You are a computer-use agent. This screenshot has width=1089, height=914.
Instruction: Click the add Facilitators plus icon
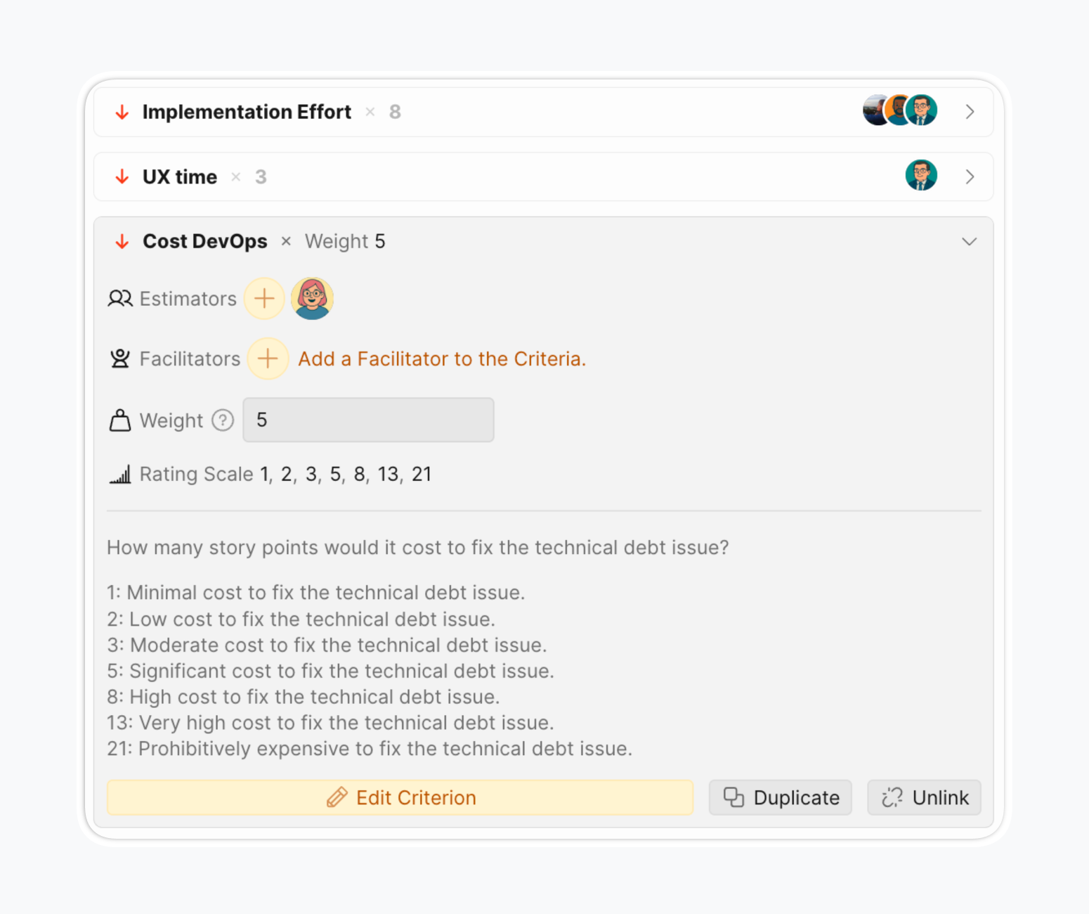[268, 359]
